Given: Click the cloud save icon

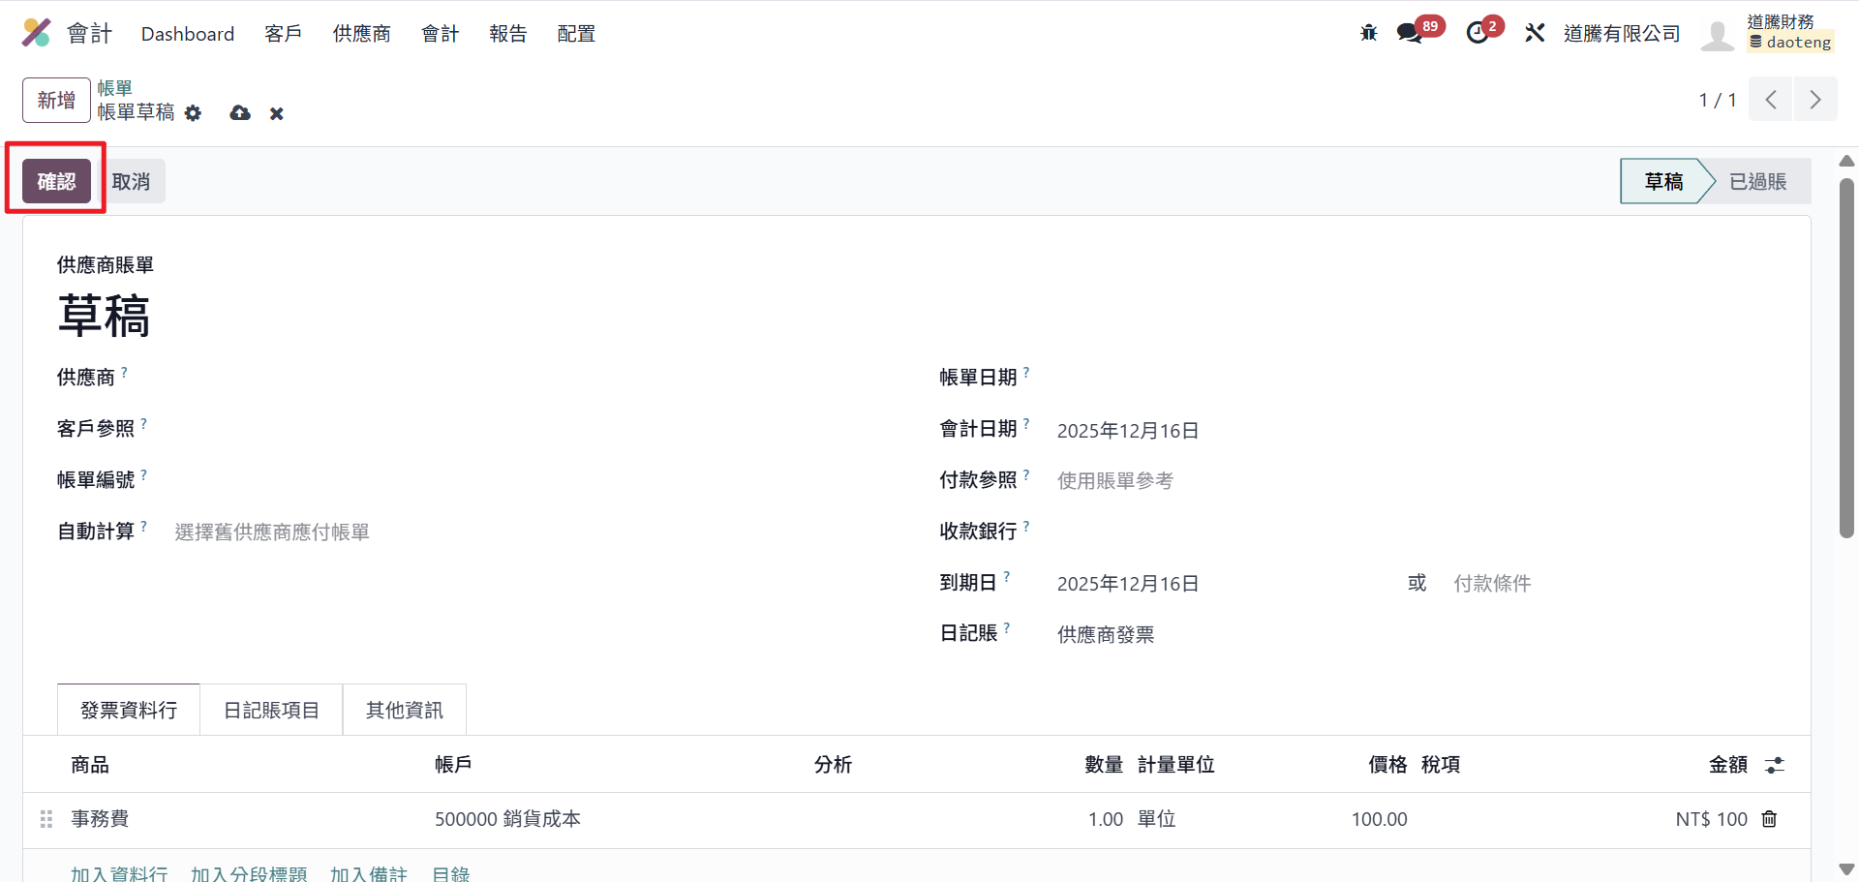Looking at the screenshot, I should click(240, 113).
